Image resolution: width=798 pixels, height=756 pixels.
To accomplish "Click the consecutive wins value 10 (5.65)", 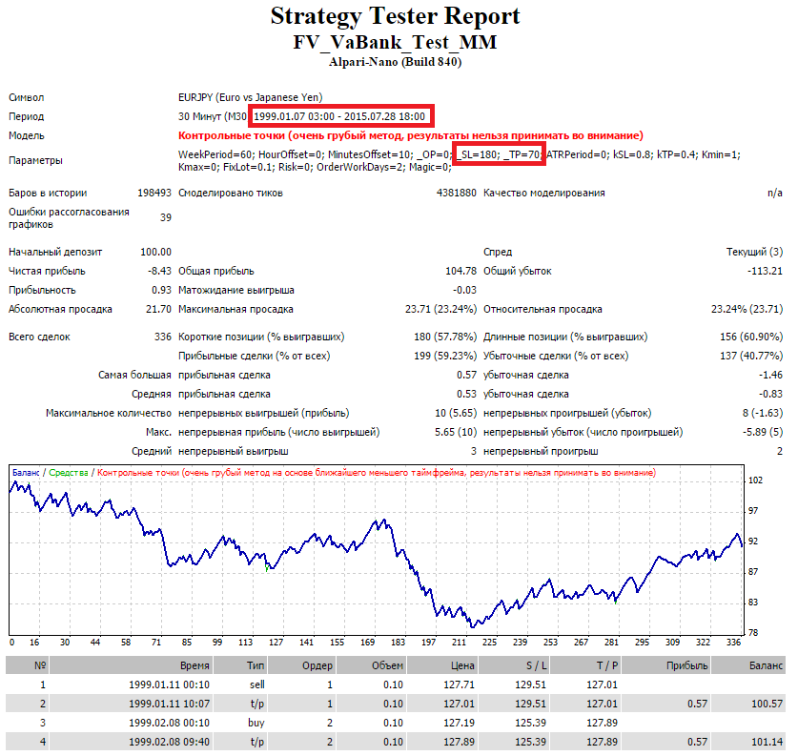I will pyautogui.click(x=456, y=413).
